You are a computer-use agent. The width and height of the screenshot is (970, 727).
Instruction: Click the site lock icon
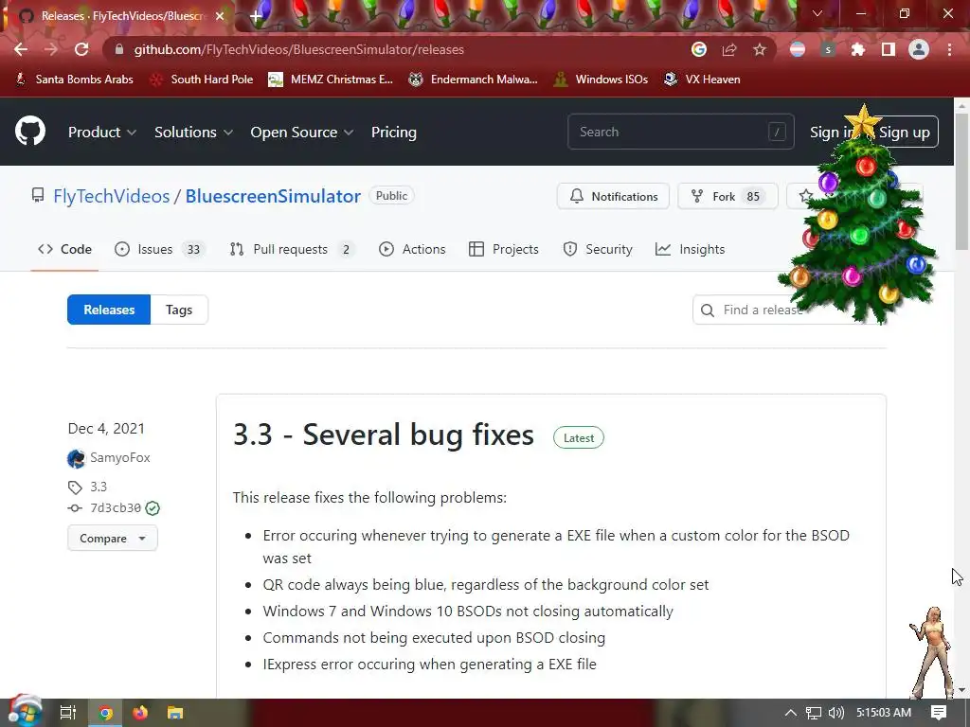click(119, 49)
